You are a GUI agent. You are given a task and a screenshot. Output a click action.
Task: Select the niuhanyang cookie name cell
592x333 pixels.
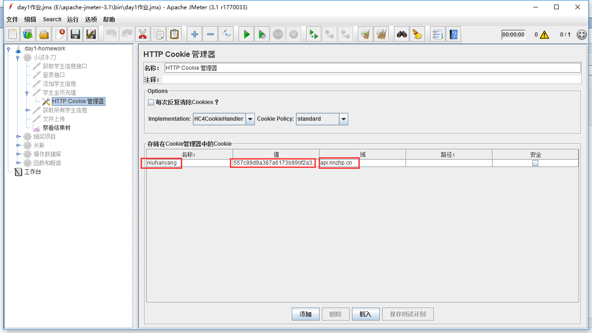190,163
